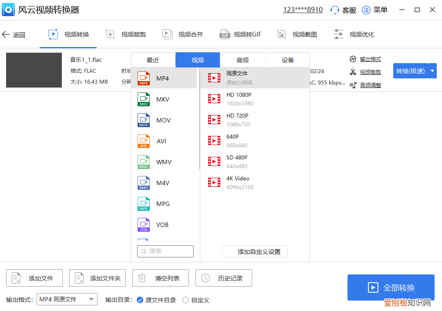The image size is (442, 311).
Task: Select the VOB format icon
Action: [144, 224]
